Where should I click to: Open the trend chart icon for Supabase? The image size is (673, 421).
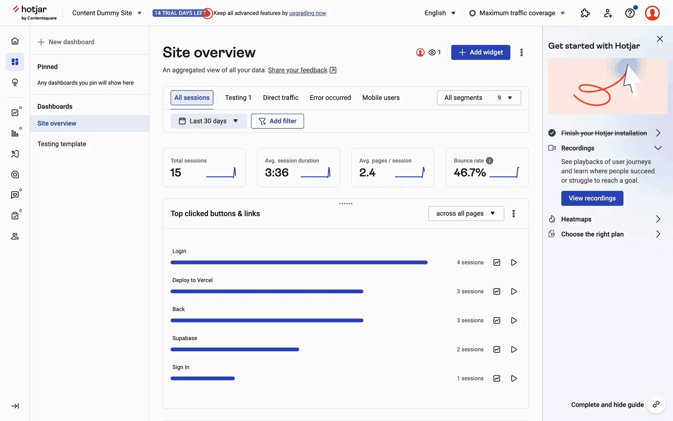coord(497,349)
